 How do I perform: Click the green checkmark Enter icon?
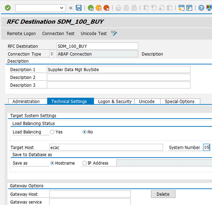8,8
